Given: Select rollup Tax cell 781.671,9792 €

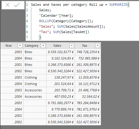Looking at the screenshot, I should point(88,109).
